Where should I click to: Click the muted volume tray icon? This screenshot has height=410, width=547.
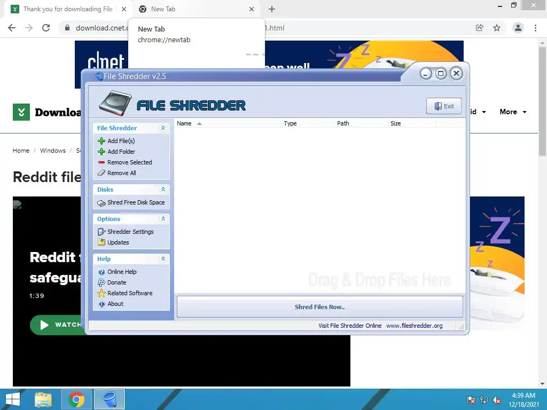(497, 400)
